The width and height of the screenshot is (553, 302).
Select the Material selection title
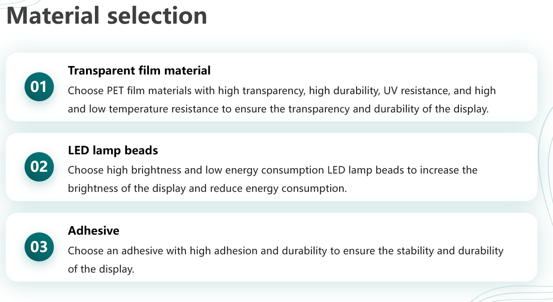click(107, 16)
